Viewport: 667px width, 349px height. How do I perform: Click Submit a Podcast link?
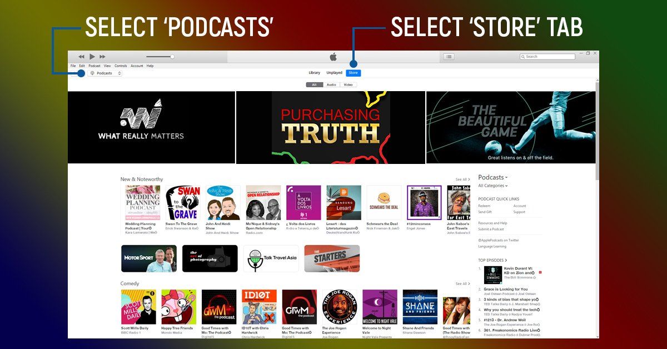tap(491, 229)
